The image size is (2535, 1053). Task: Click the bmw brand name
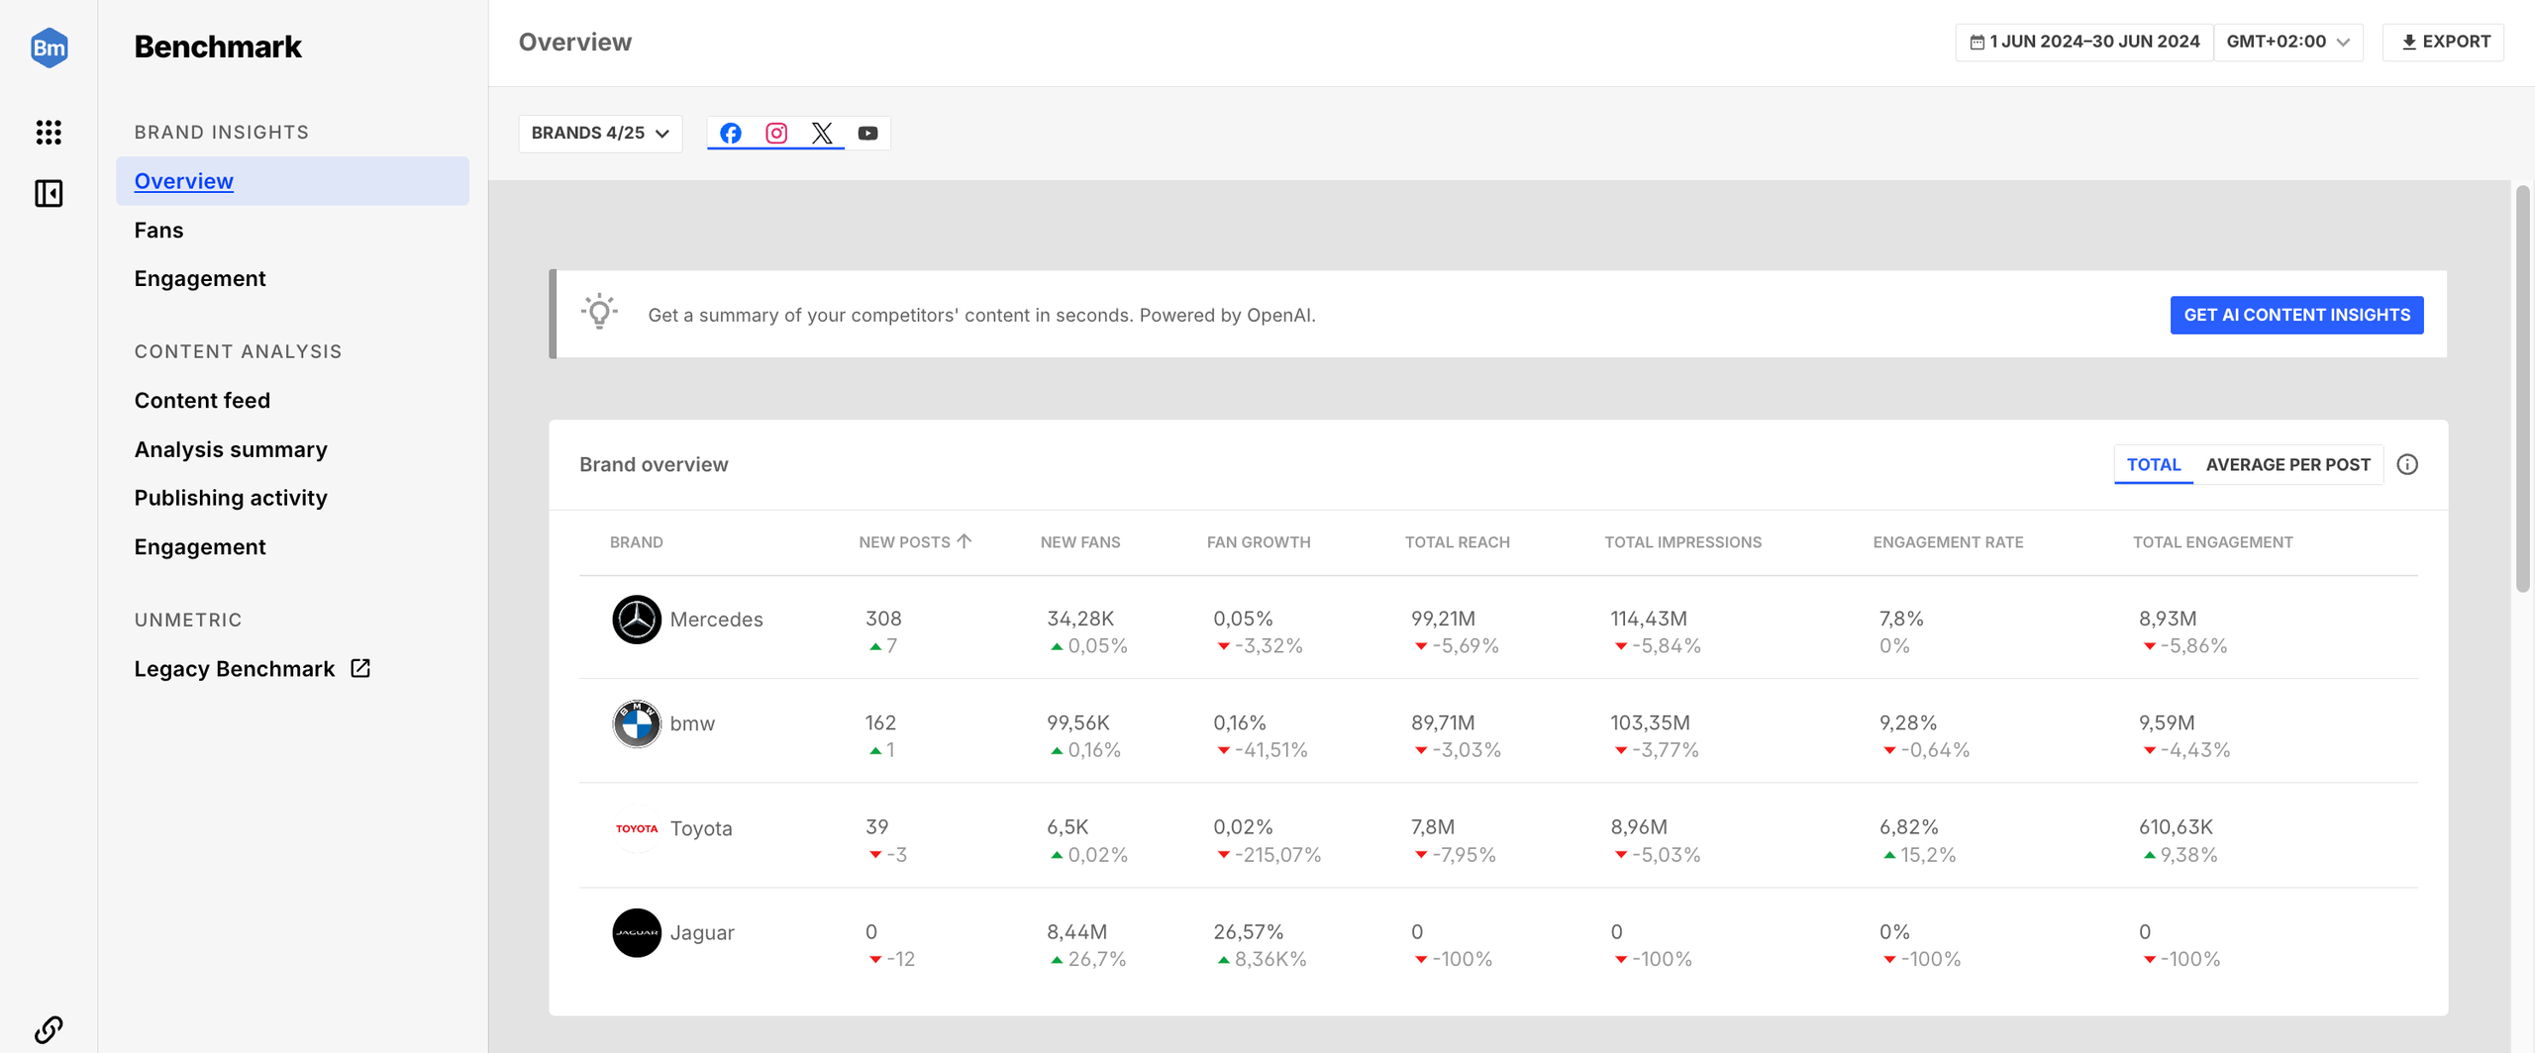click(x=692, y=723)
